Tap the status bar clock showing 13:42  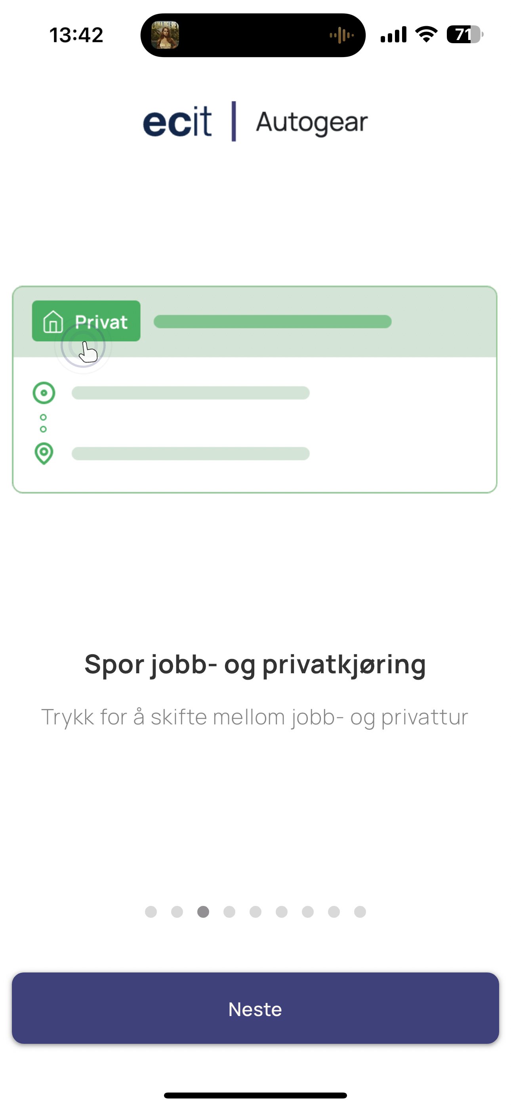click(x=76, y=35)
